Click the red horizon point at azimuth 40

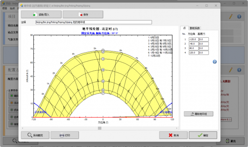(126, 117)
